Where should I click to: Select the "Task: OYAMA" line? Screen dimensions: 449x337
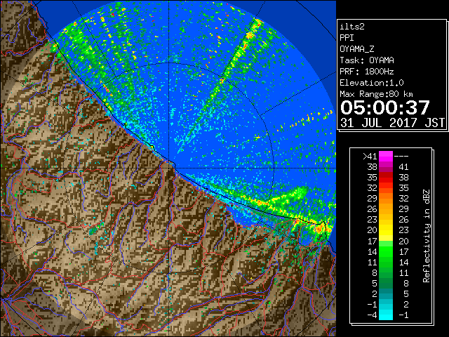(x=367, y=60)
